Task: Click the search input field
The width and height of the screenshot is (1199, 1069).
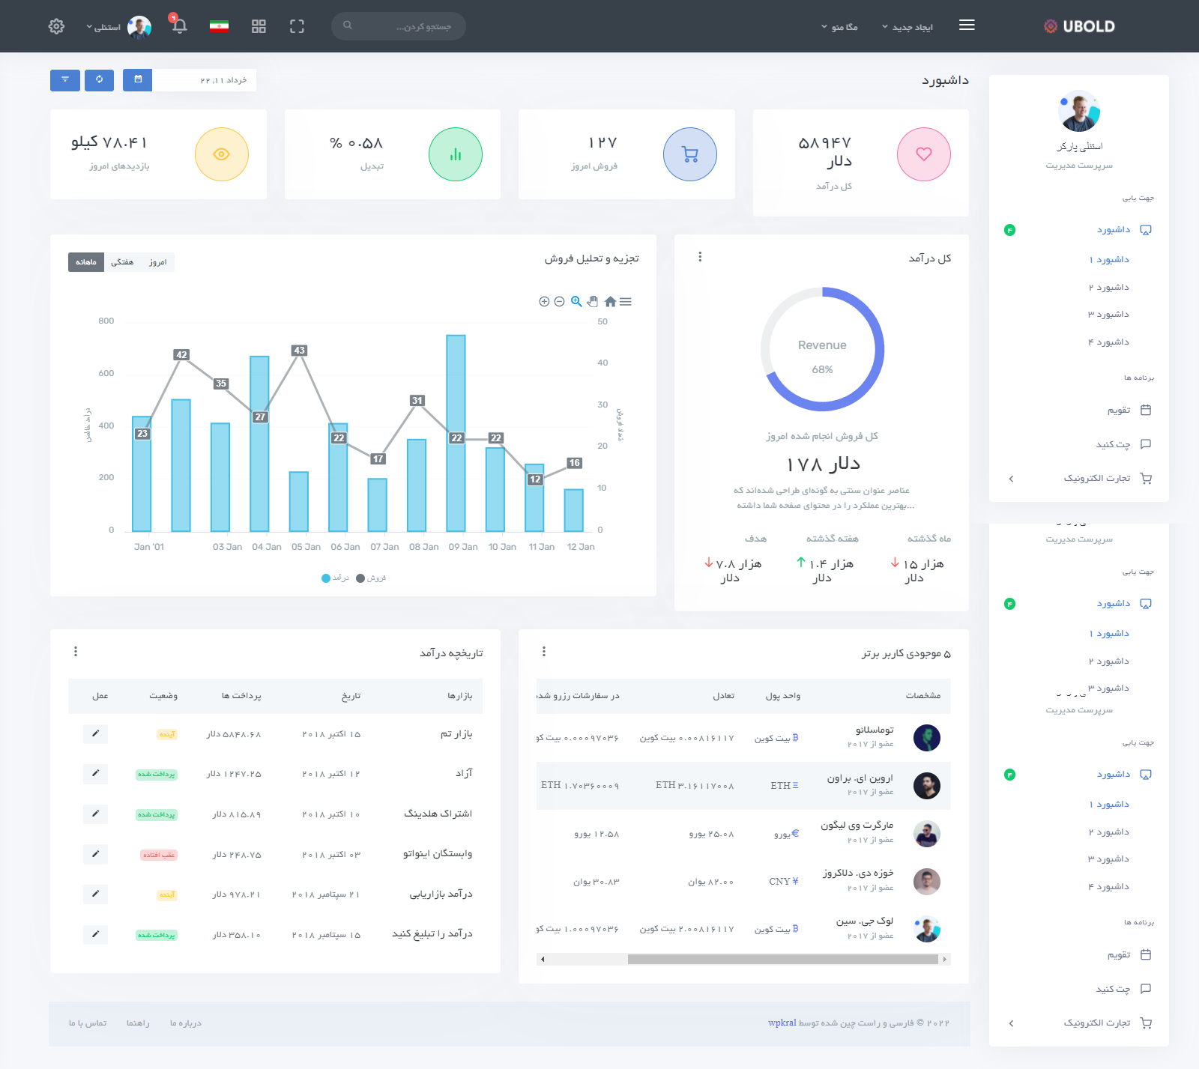Action: 405,26
